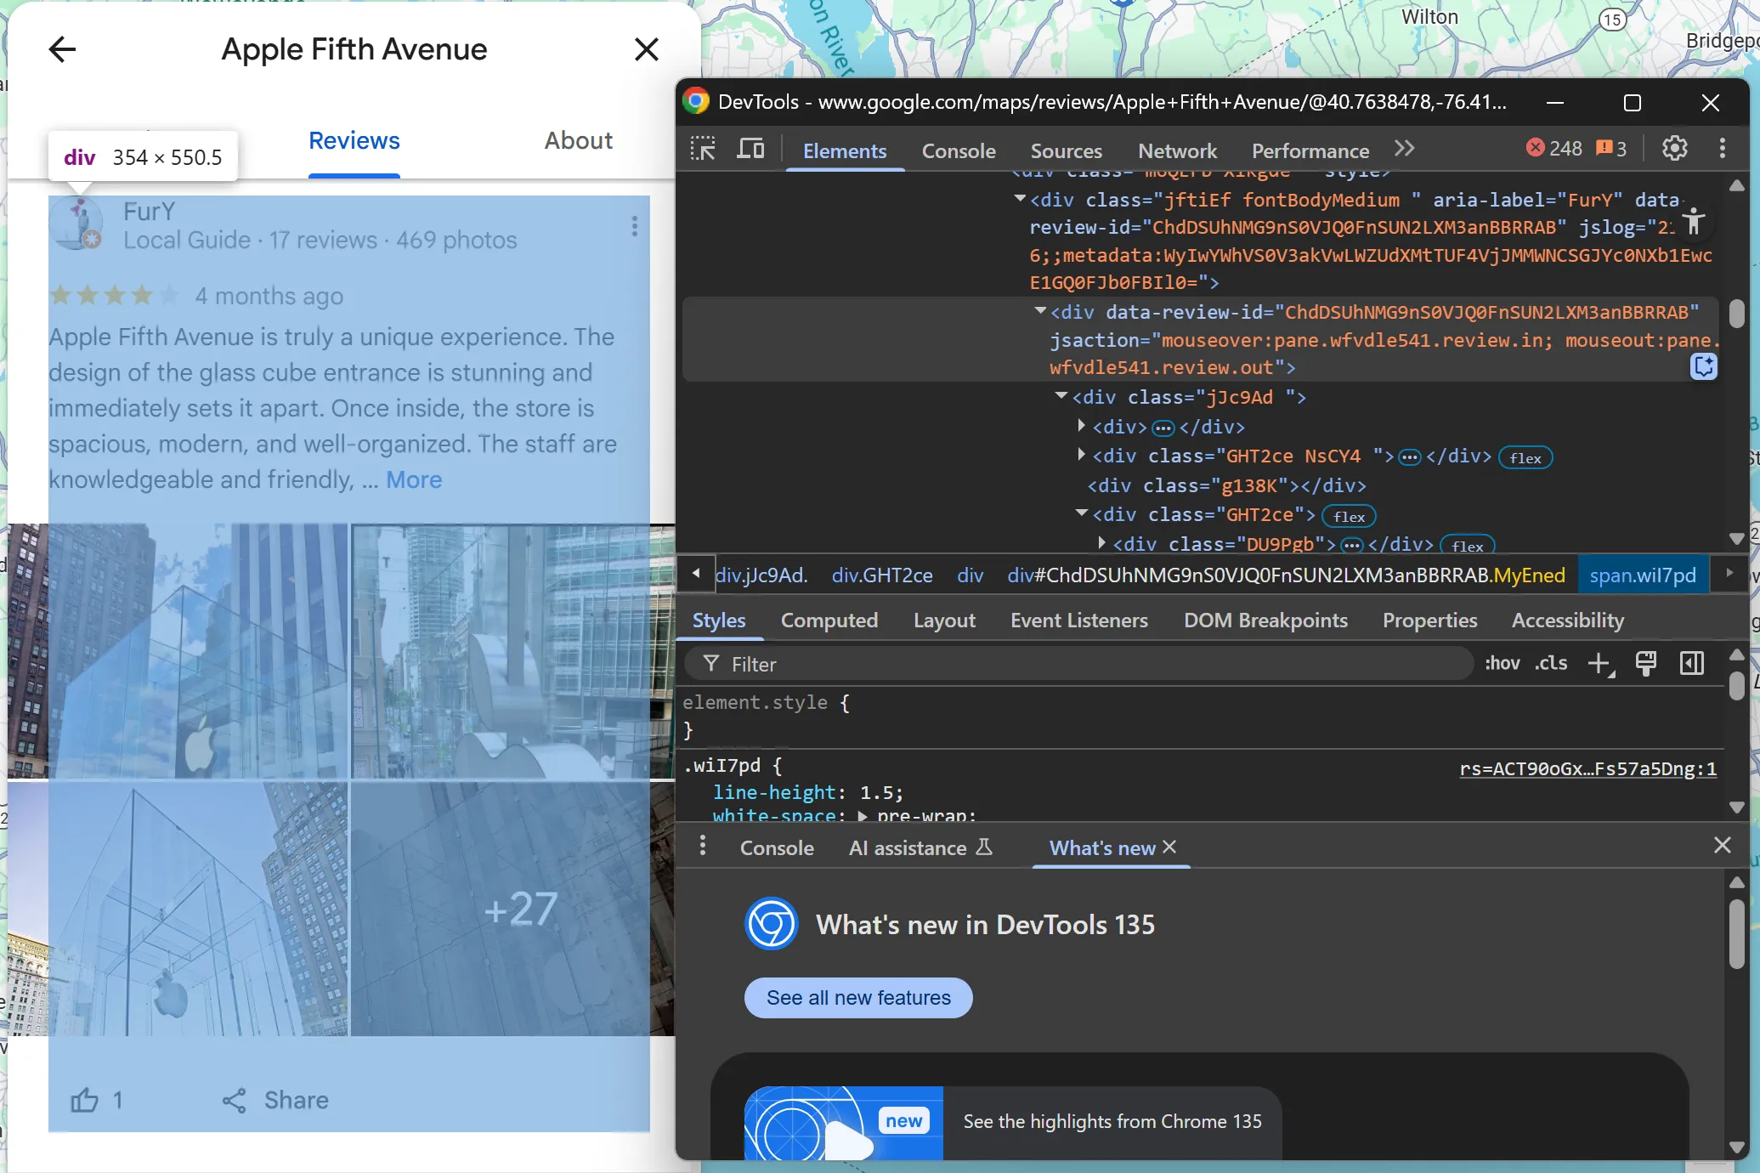This screenshot has width=1760, height=1173.
Task: Toggle the :hov element state panel
Action: click(x=1502, y=664)
